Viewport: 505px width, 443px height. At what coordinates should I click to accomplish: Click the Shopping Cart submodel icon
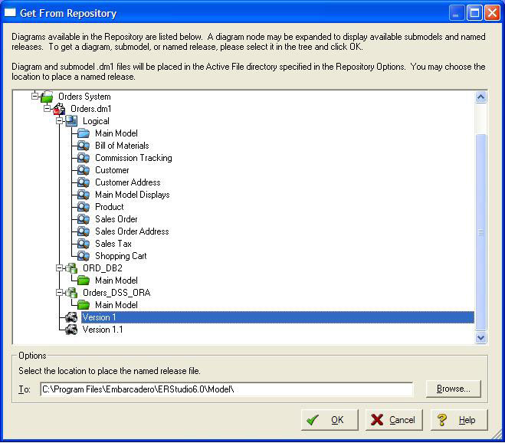(84, 256)
